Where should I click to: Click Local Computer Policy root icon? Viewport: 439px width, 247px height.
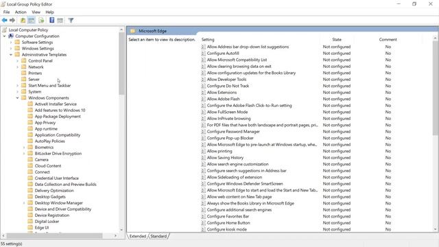4,30
